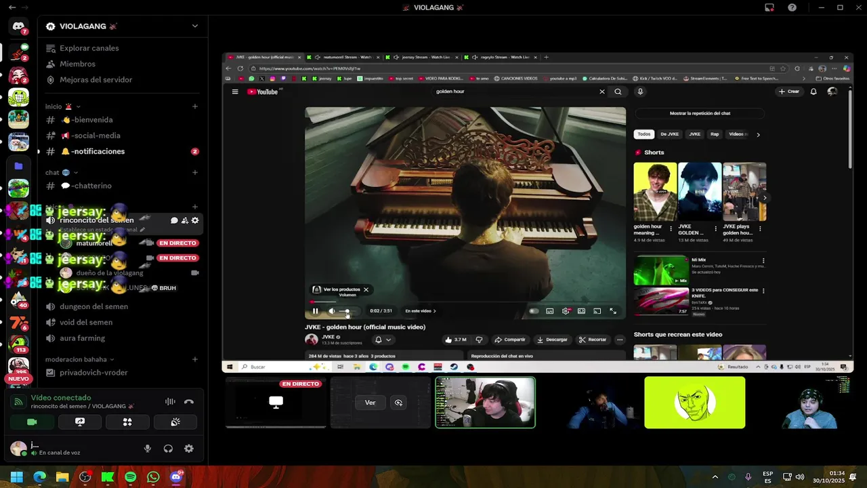This screenshot has height=488, width=867.
Task: Collapse the inicio channel category
Action: [63, 106]
